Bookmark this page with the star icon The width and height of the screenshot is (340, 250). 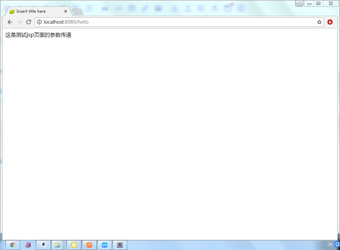coord(319,22)
